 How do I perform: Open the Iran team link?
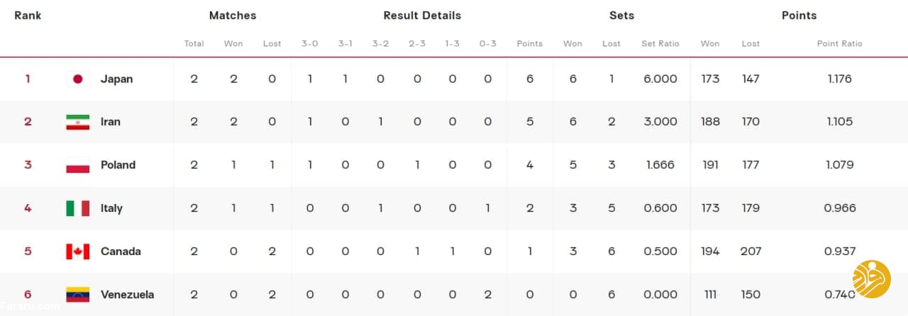tap(111, 122)
